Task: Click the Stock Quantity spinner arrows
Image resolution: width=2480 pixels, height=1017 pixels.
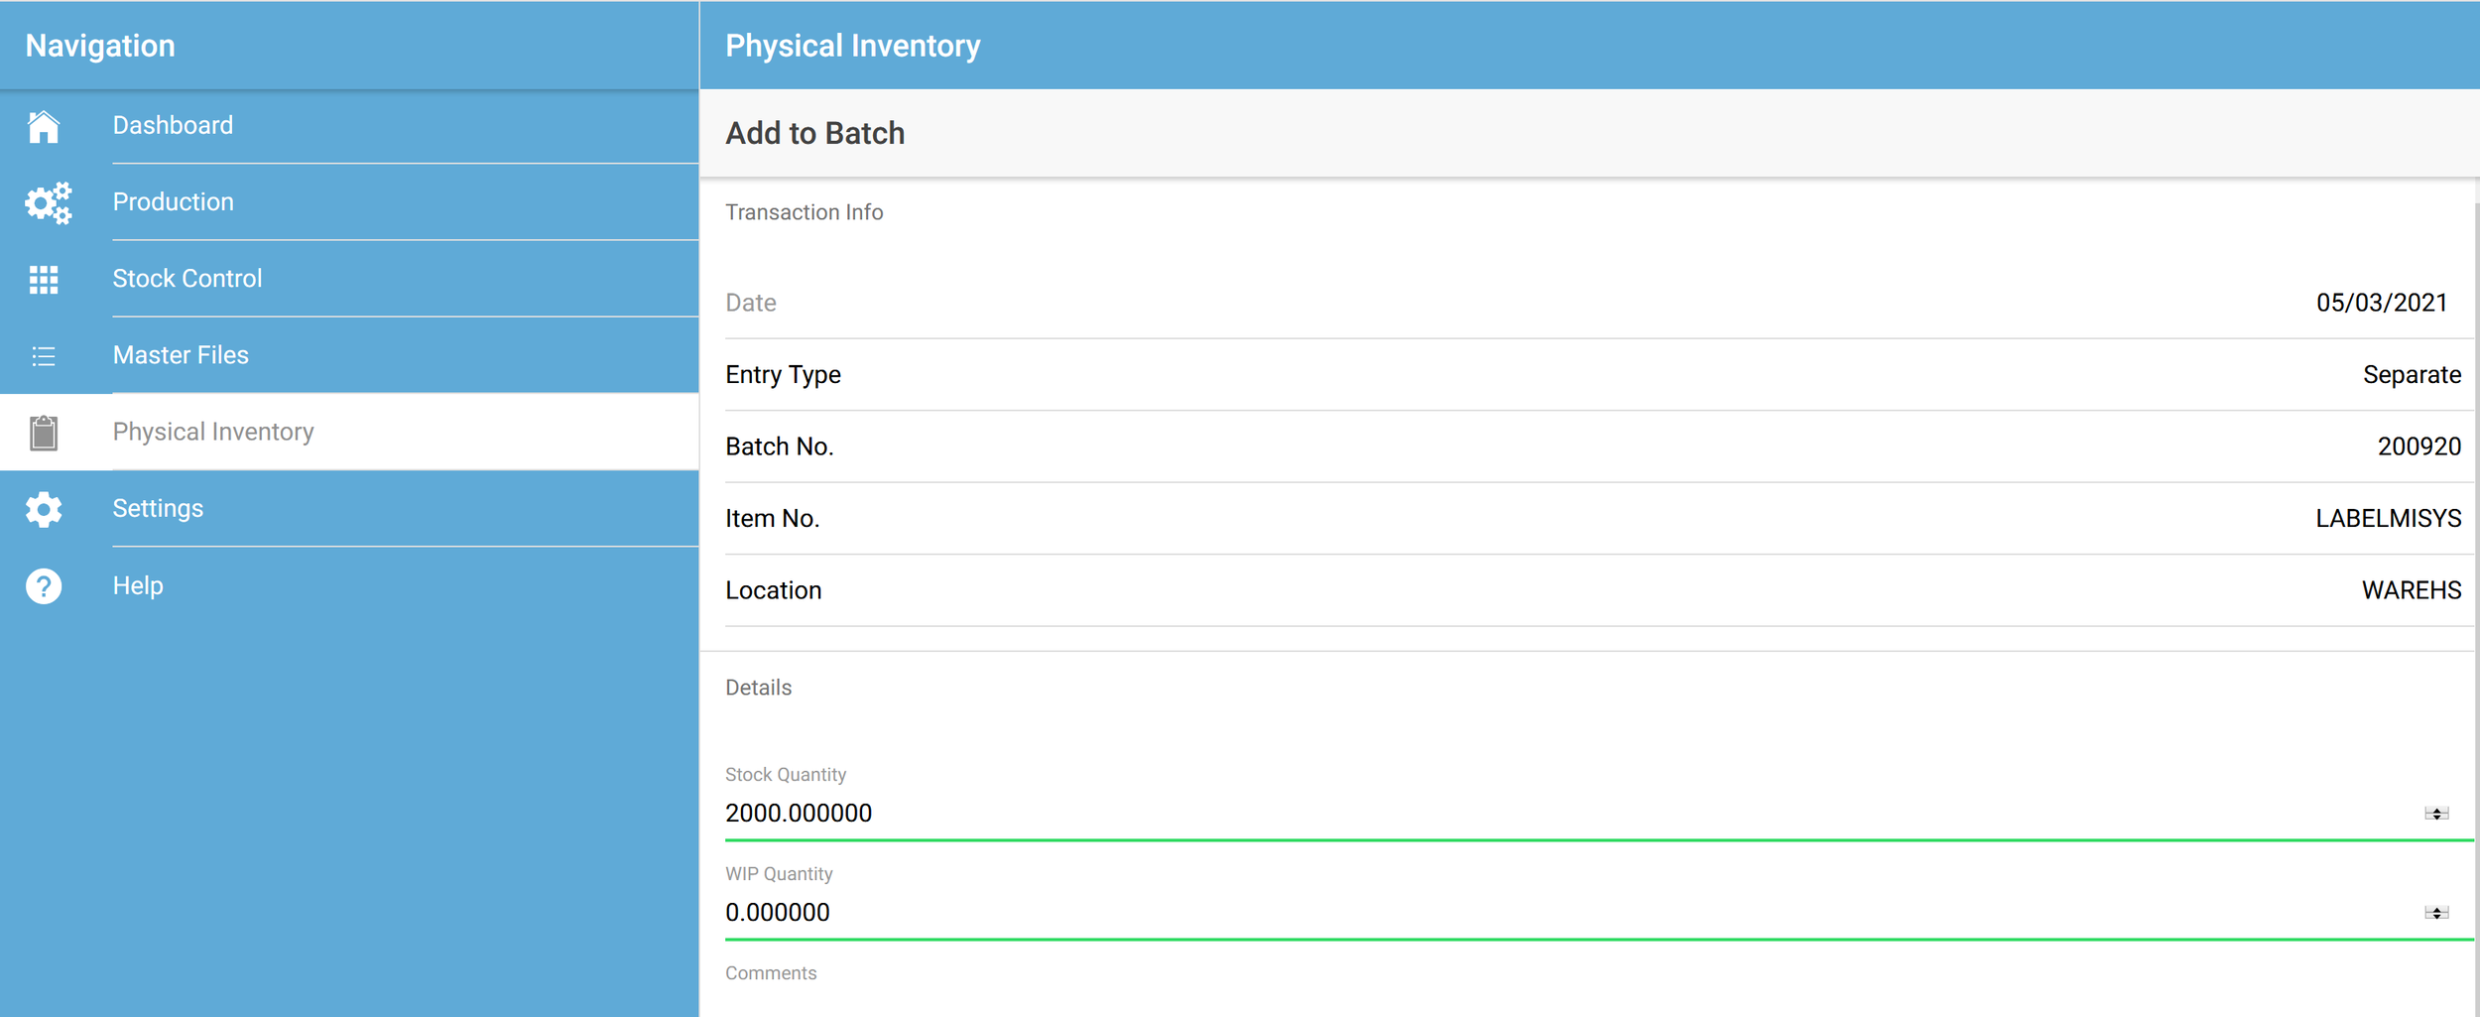Action: click(2437, 814)
